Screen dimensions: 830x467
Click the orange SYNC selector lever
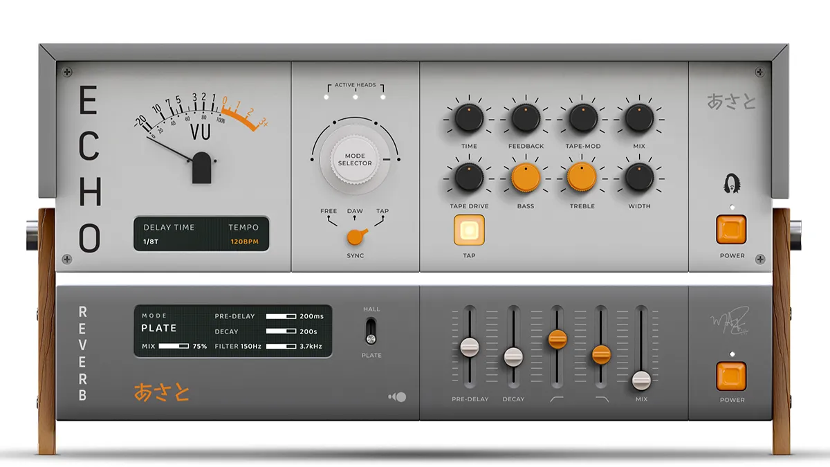(x=356, y=237)
